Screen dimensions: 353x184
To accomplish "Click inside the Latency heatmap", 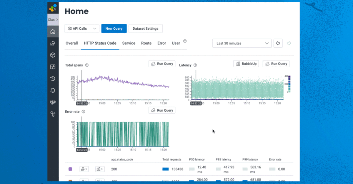I will 237,88.
